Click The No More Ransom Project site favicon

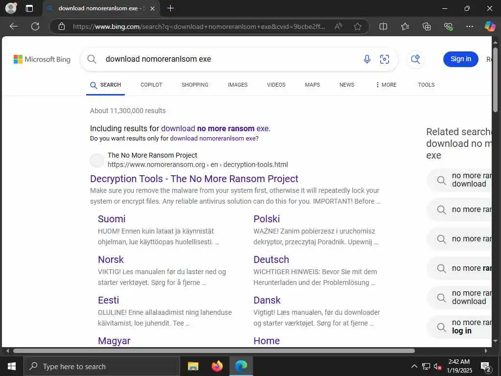click(97, 161)
